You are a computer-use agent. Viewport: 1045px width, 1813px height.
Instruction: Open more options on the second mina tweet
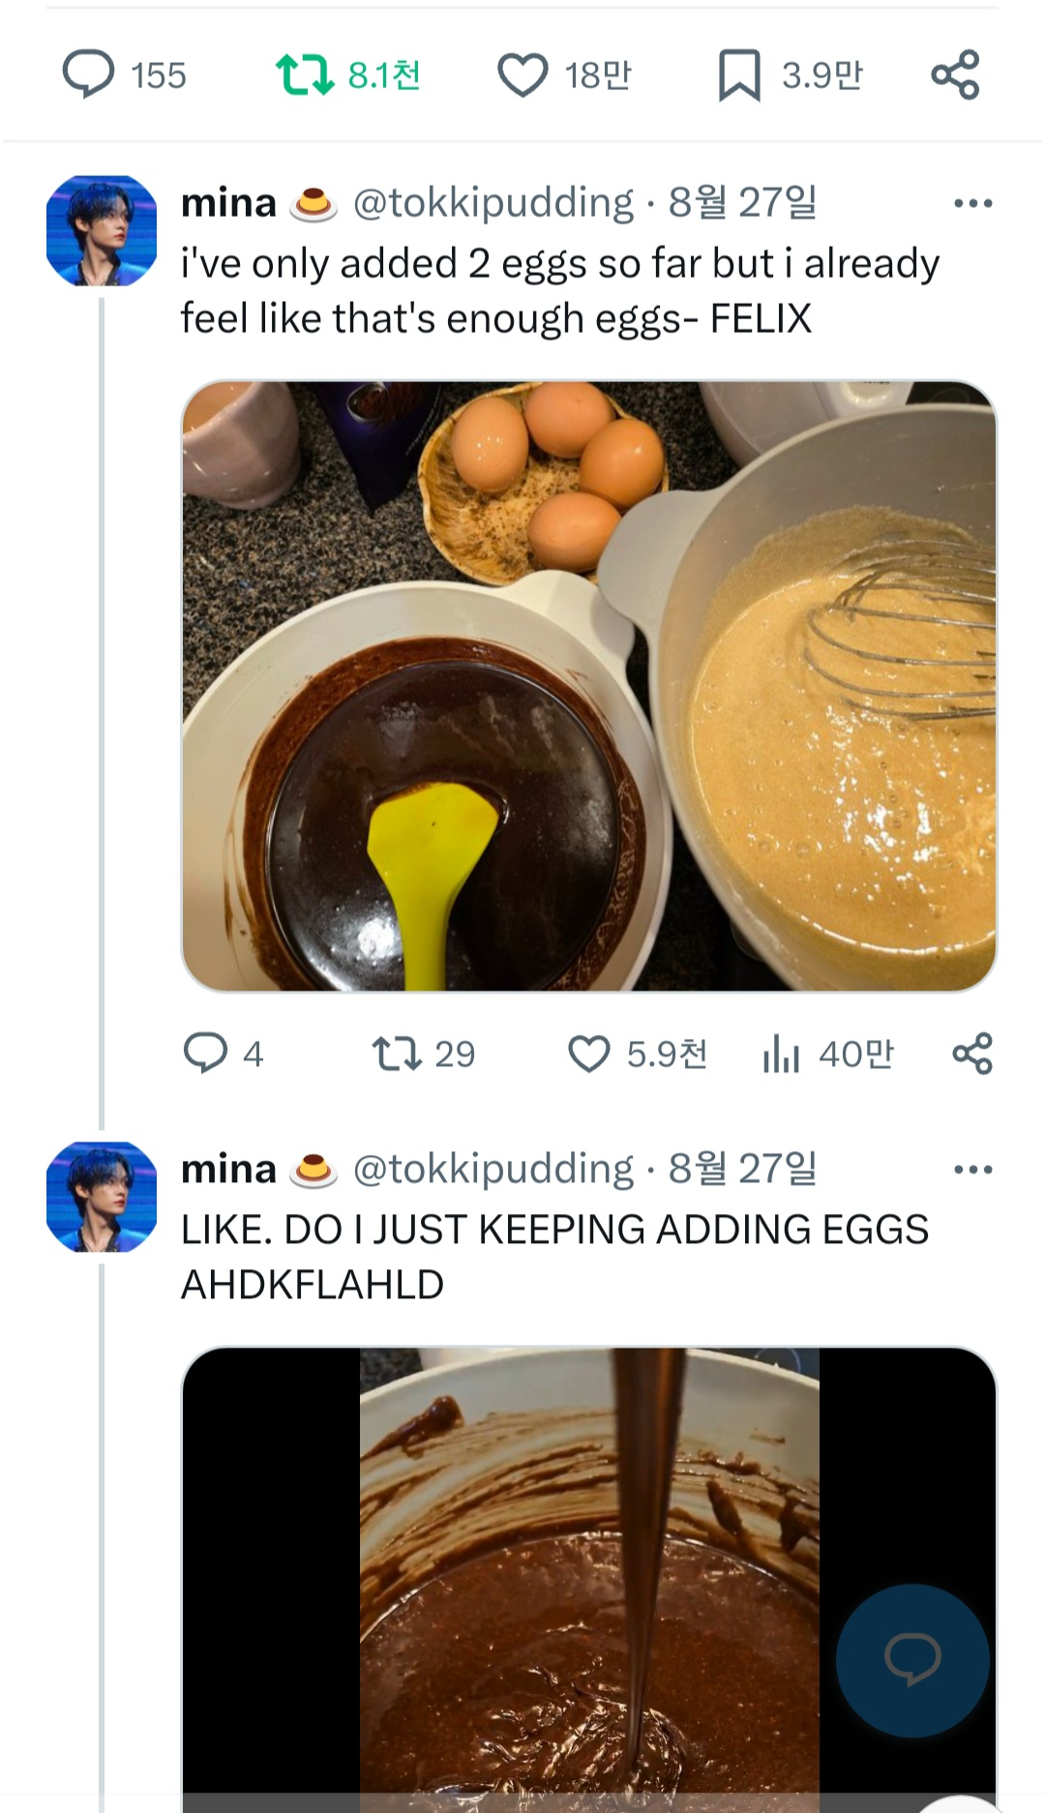coord(974,1168)
